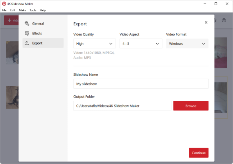Open the File menu

[x=4, y=10]
